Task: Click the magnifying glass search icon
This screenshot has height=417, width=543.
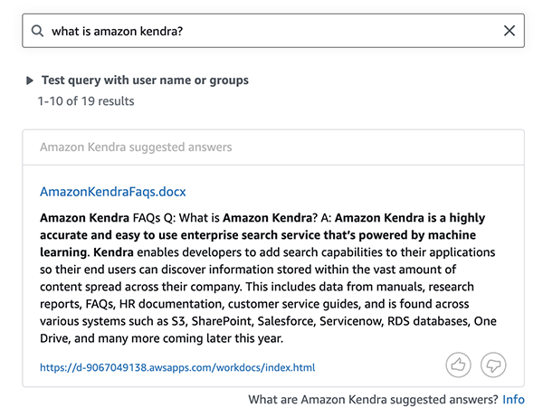Action: 37,31
